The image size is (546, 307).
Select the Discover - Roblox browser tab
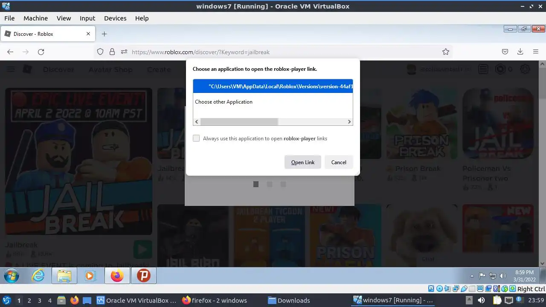click(x=48, y=34)
